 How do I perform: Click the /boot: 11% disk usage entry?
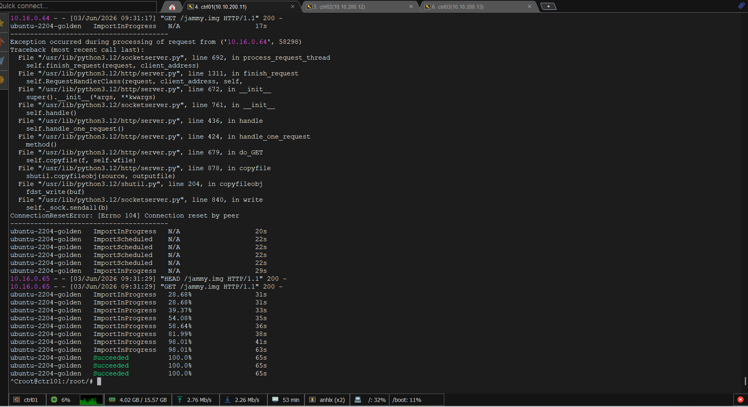coord(407,400)
